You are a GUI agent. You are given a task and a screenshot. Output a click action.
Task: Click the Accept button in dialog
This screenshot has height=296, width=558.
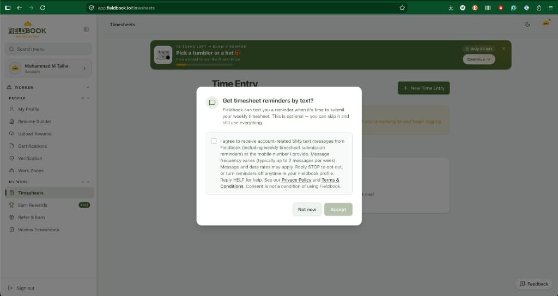[338, 209]
